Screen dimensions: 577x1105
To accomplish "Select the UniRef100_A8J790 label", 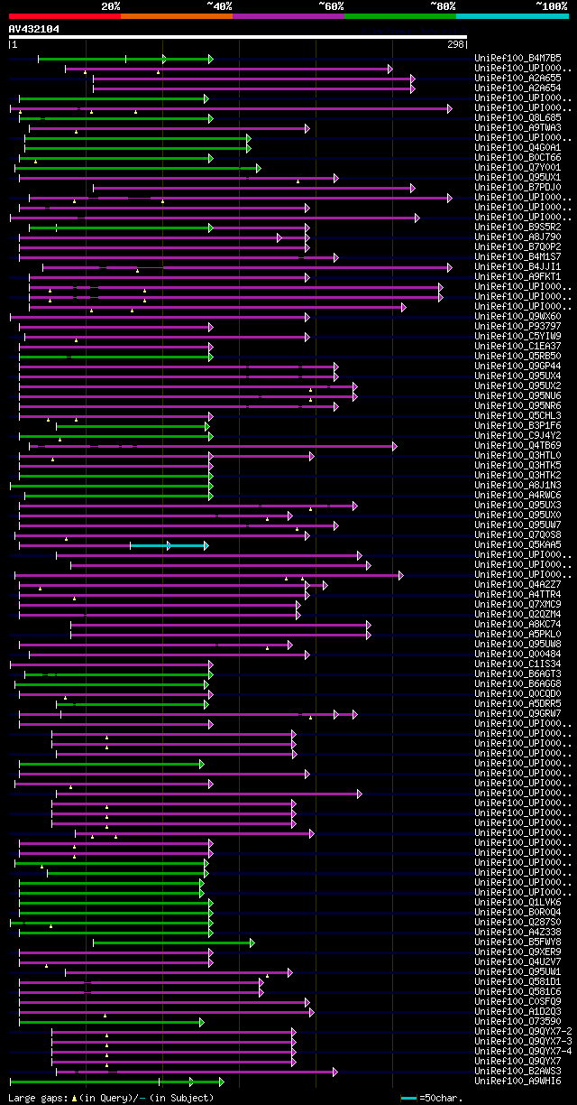I will point(517,237).
